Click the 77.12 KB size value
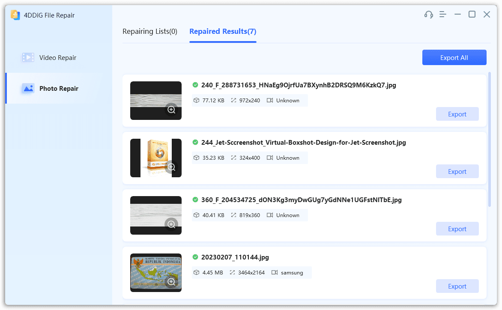 (213, 101)
